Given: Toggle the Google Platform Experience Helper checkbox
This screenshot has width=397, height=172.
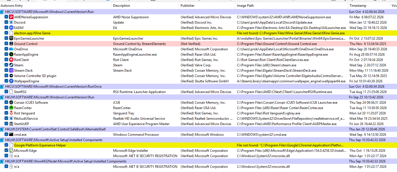Looking at the screenshot, I should tap(6, 145).
